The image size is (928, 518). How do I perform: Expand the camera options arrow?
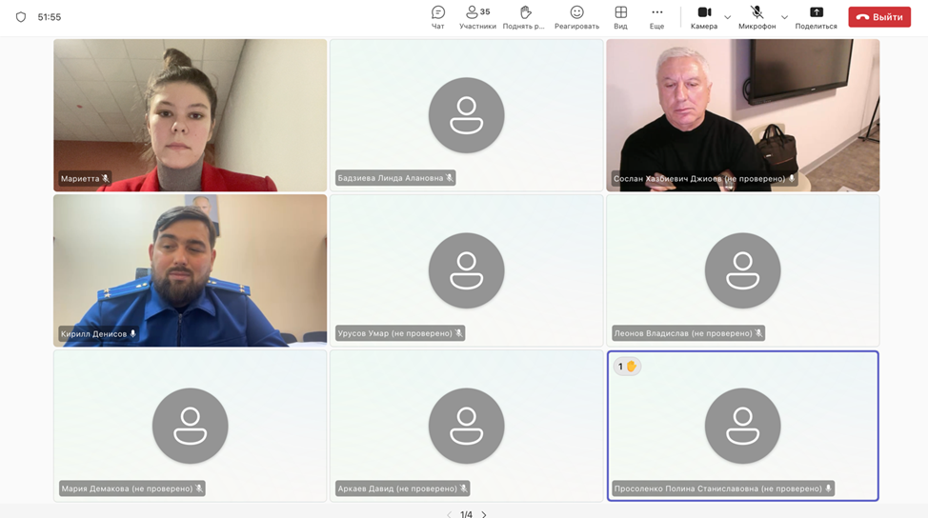pos(728,17)
